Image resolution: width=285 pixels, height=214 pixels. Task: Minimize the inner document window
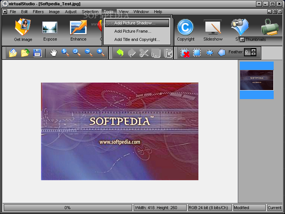pos(270,12)
